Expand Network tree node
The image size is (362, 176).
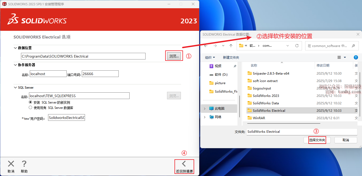205,117
